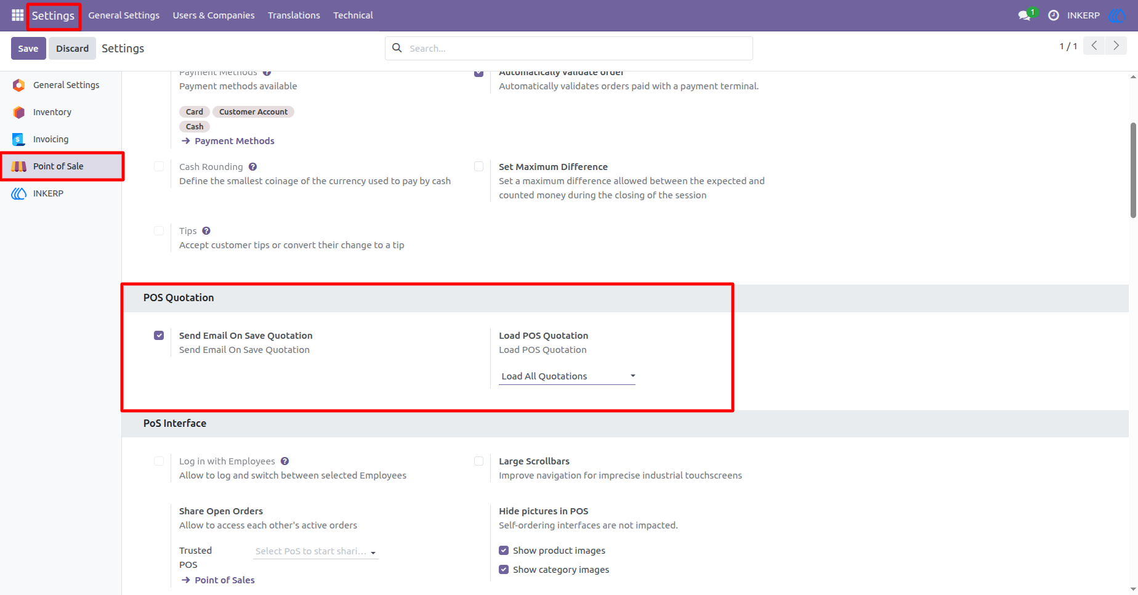Enable Log in with Employees checkbox
The width and height of the screenshot is (1138, 595).
tap(159, 461)
